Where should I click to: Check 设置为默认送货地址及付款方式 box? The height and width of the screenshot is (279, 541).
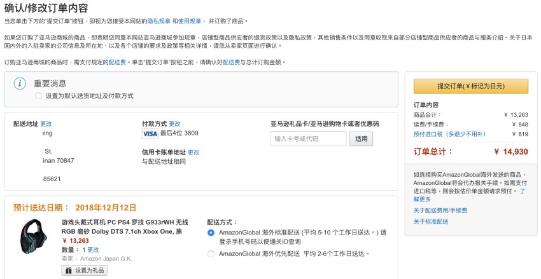tap(38, 95)
